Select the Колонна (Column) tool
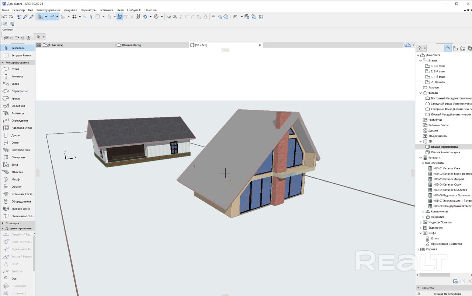This screenshot has height=296, width=472. [x=18, y=77]
